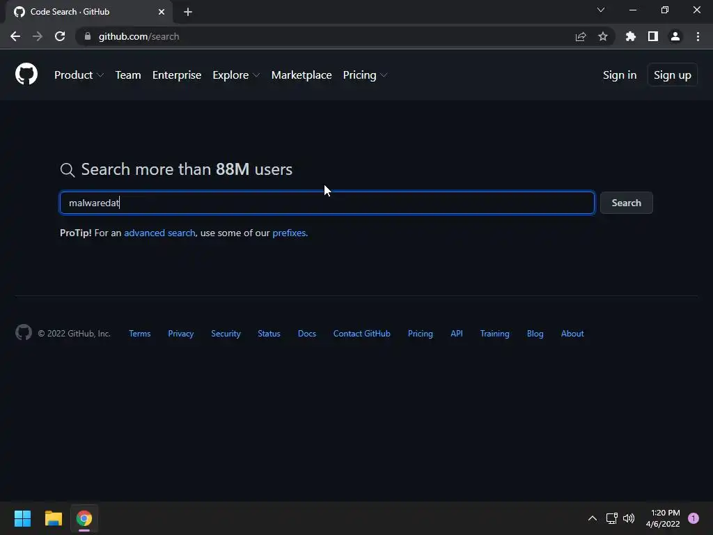Open a new tab with plus icon
The height and width of the screenshot is (535, 713).
pyautogui.click(x=188, y=12)
